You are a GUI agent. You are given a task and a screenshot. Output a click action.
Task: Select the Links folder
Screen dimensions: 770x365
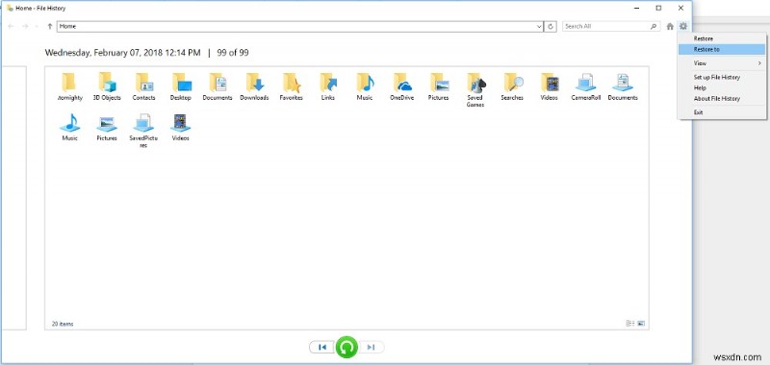pos(328,86)
